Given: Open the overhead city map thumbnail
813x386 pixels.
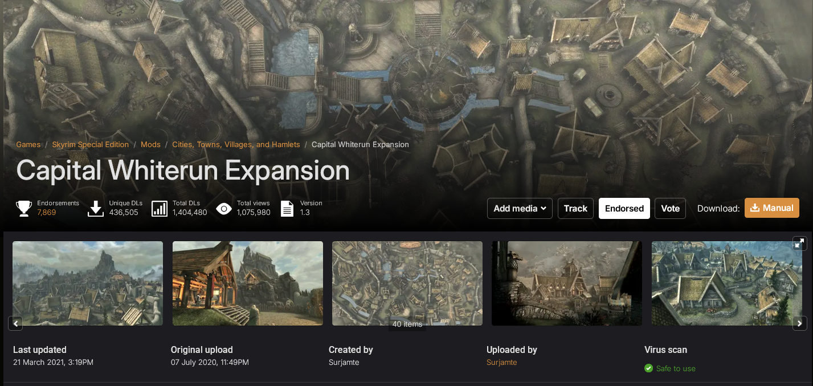Looking at the screenshot, I should click(407, 283).
